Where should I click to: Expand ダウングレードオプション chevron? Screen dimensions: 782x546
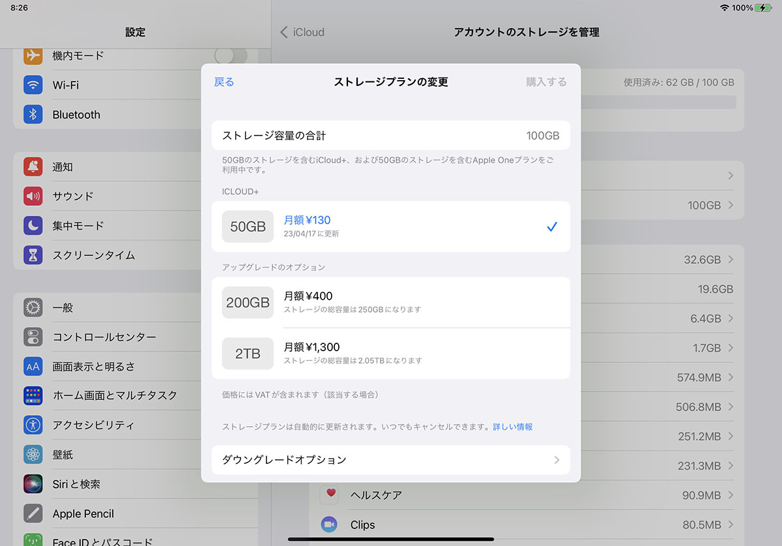point(557,460)
